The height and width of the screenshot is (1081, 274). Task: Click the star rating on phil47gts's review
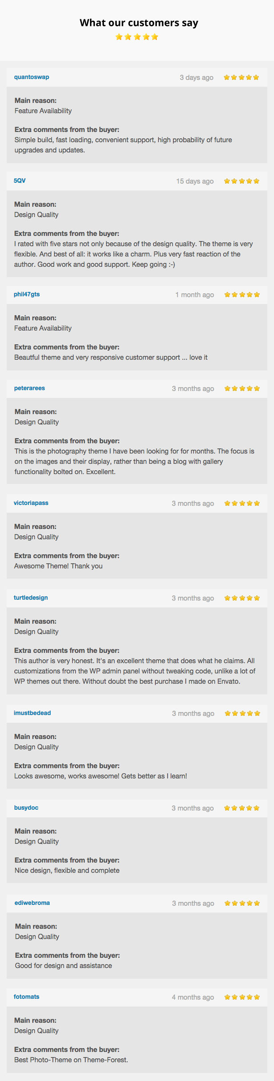tap(242, 294)
